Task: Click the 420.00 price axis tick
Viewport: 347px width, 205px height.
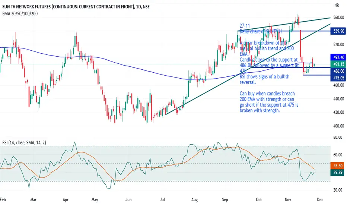Action: click(338, 112)
